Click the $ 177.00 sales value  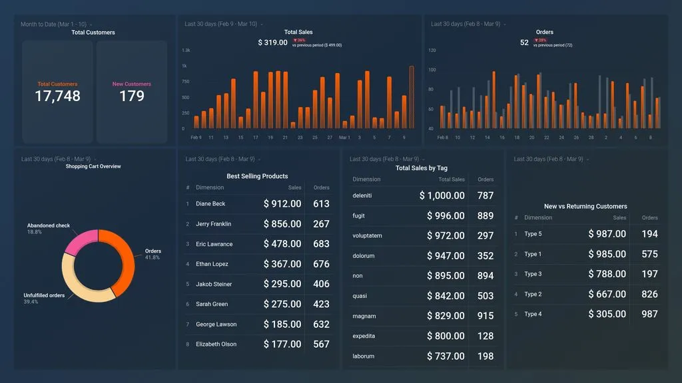[282, 344]
